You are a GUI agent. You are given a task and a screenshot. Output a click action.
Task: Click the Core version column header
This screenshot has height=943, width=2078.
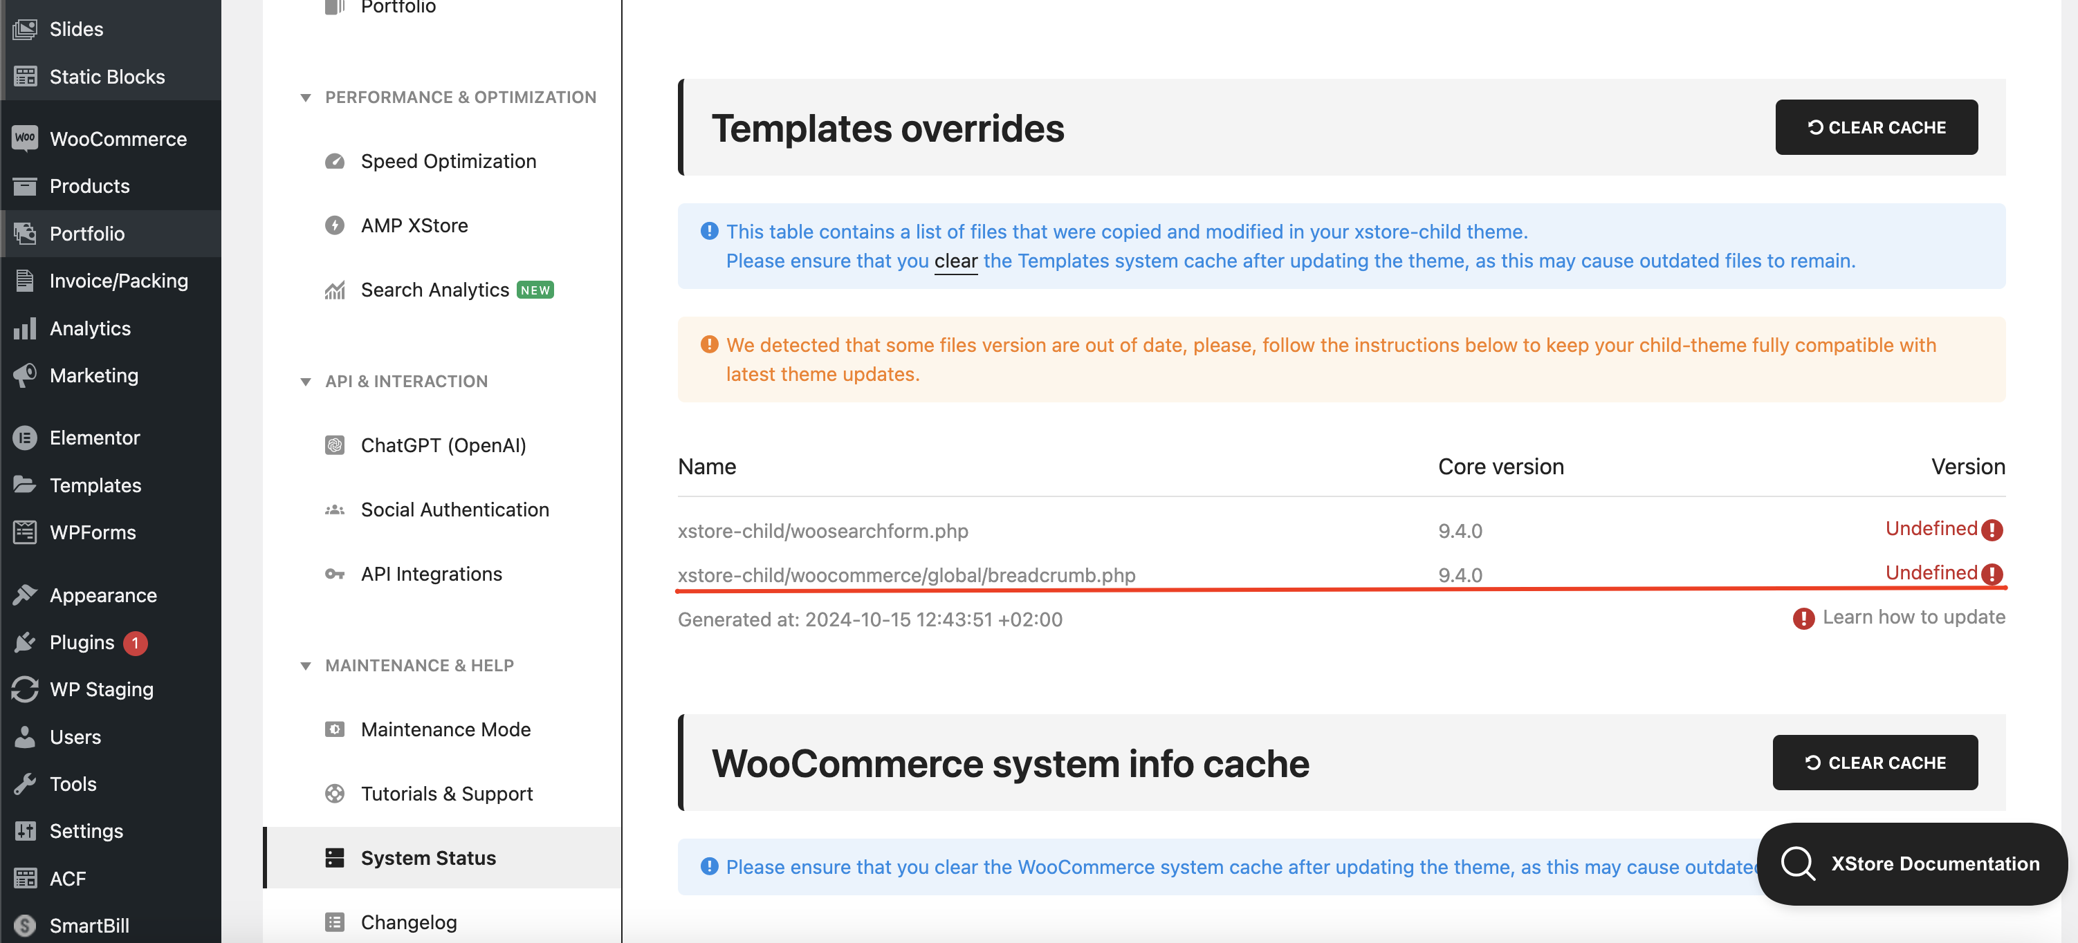[1501, 467]
